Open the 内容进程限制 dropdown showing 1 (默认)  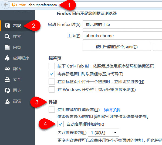103,133
